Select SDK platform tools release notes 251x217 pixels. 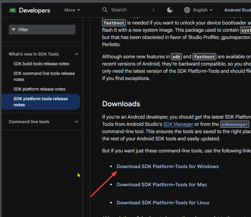pyautogui.click(x=41, y=102)
